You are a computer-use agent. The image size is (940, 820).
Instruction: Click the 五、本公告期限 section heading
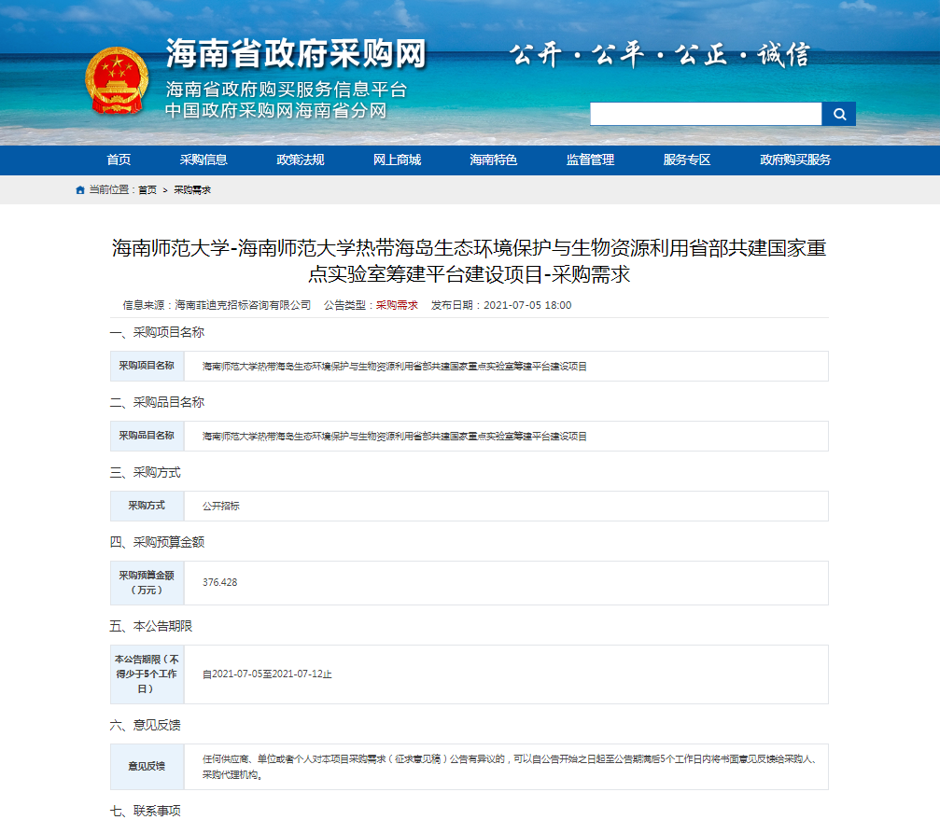click(151, 626)
